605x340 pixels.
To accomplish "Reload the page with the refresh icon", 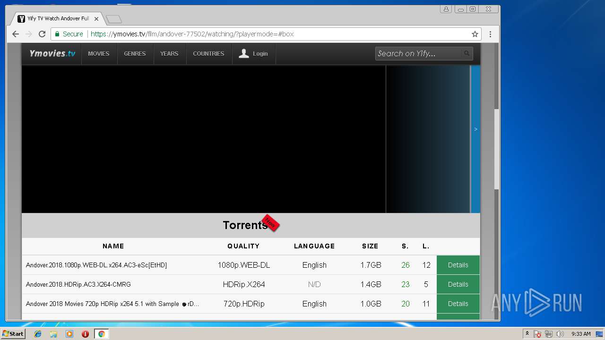I will point(42,34).
